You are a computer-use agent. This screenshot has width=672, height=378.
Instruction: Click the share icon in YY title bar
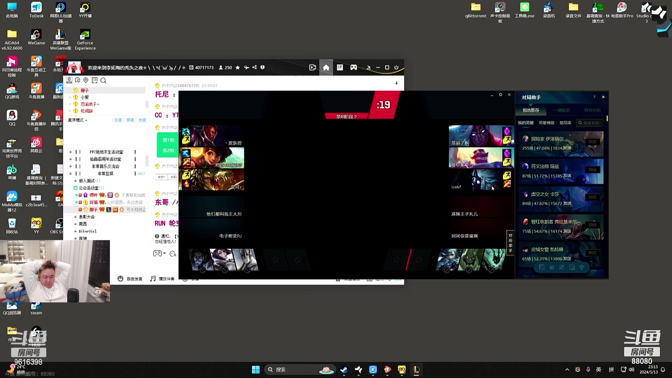point(254,68)
